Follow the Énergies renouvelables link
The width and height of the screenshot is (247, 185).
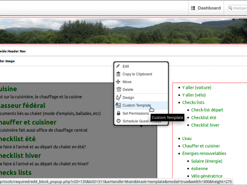click(204, 153)
